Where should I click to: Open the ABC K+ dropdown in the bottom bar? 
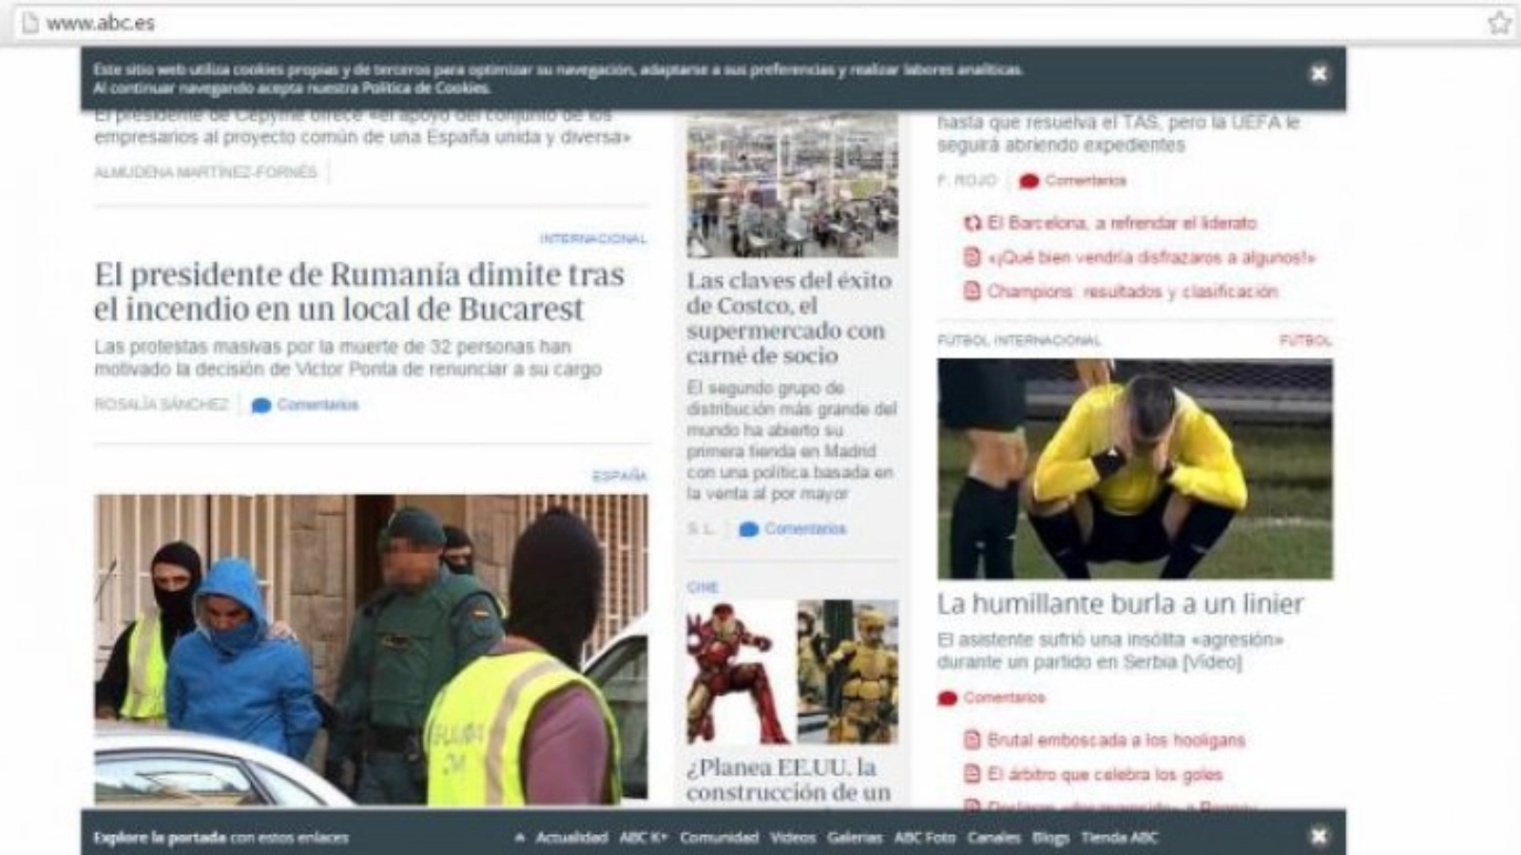pyautogui.click(x=641, y=839)
